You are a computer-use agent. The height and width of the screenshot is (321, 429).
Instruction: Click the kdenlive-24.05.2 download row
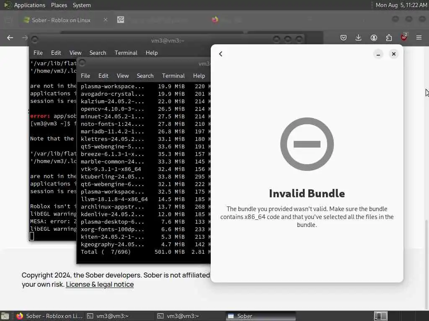click(145, 214)
